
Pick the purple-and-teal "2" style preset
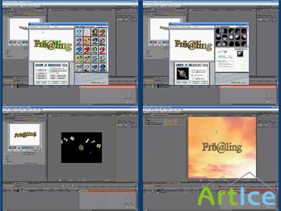coord(79,42)
